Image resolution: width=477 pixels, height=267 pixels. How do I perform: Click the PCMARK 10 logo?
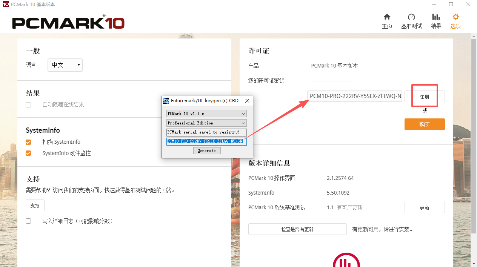point(68,23)
